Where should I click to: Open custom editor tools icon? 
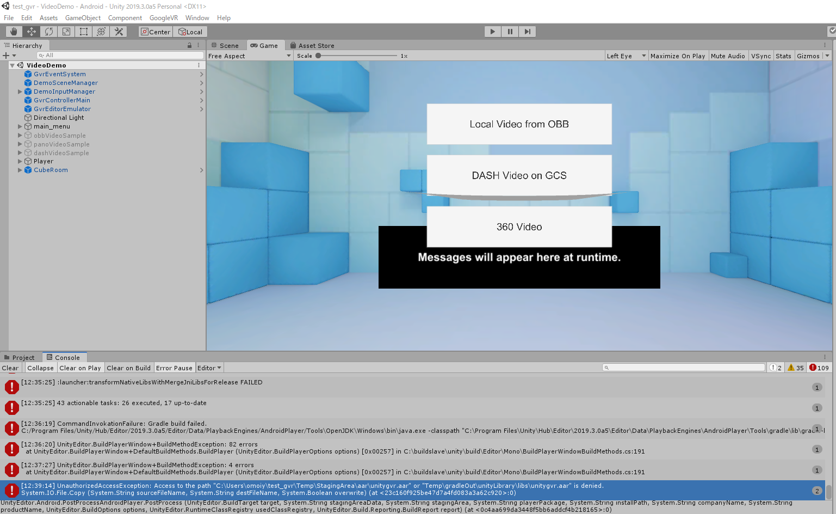tap(118, 32)
